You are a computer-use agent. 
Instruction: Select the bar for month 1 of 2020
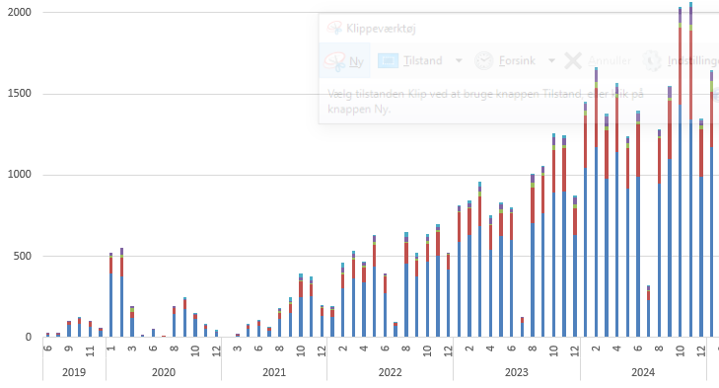(111, 295)
